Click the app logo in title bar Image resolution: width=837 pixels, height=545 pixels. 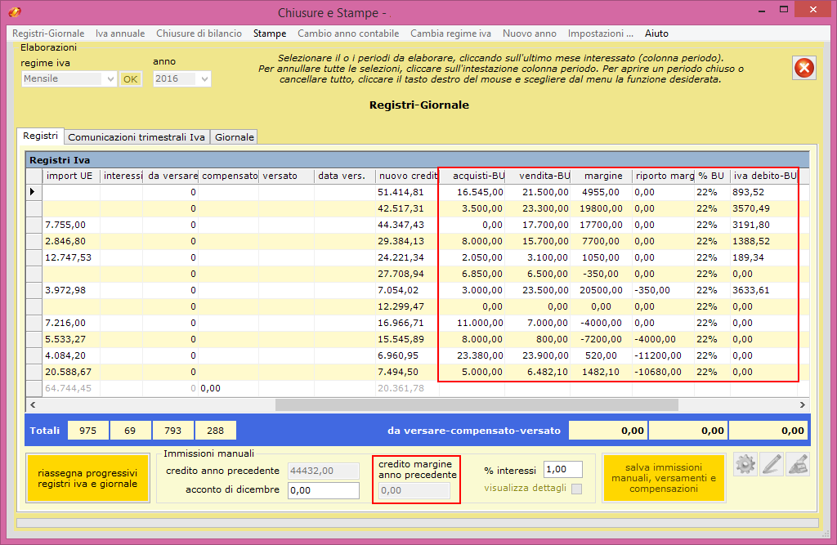click(14, 12)
